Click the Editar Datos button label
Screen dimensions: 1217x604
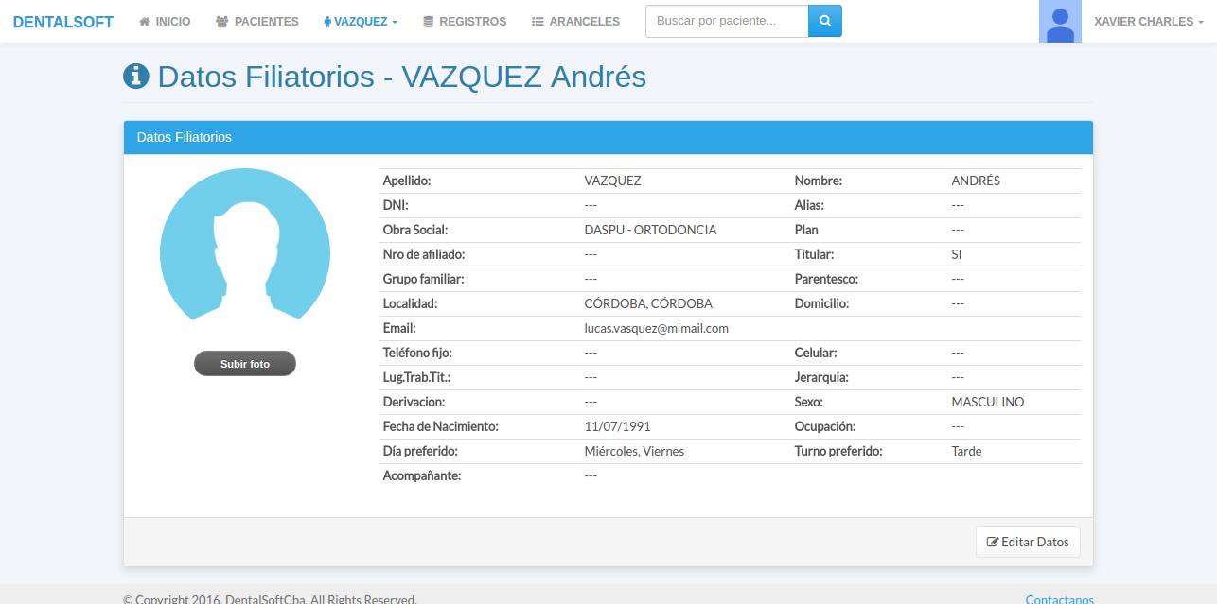(x=1035, y=542)
